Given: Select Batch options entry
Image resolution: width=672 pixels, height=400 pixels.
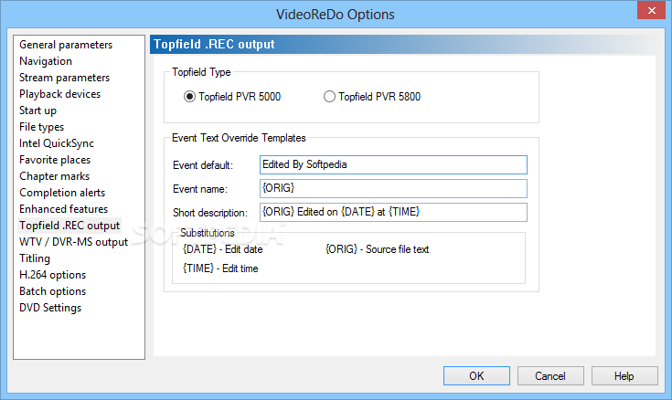Looking at the screenshot, I should (53, 291).
